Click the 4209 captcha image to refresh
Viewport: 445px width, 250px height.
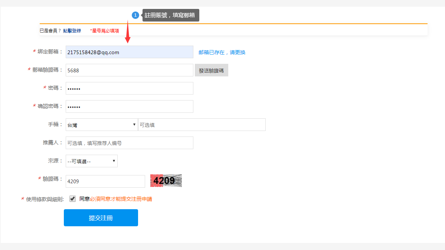[166, 180]
